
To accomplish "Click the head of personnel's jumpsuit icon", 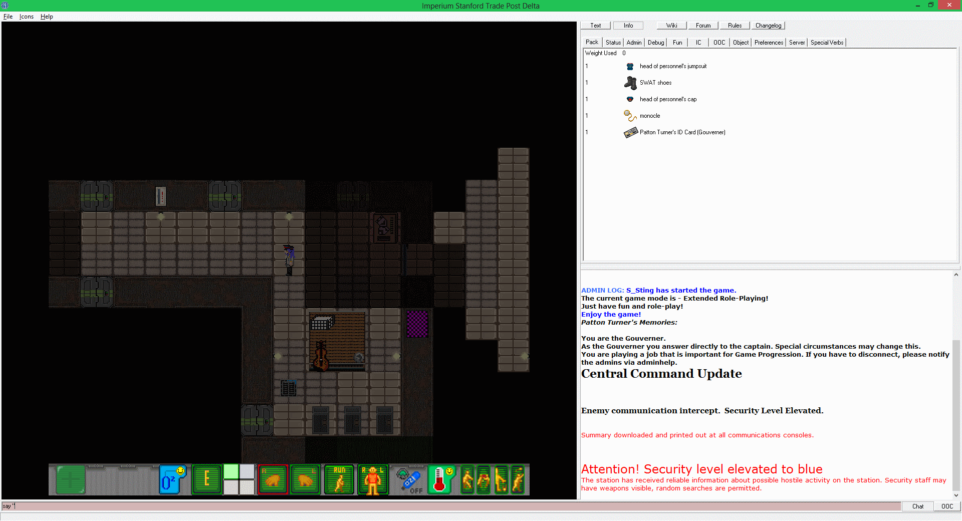I will (x=630, y=66).
